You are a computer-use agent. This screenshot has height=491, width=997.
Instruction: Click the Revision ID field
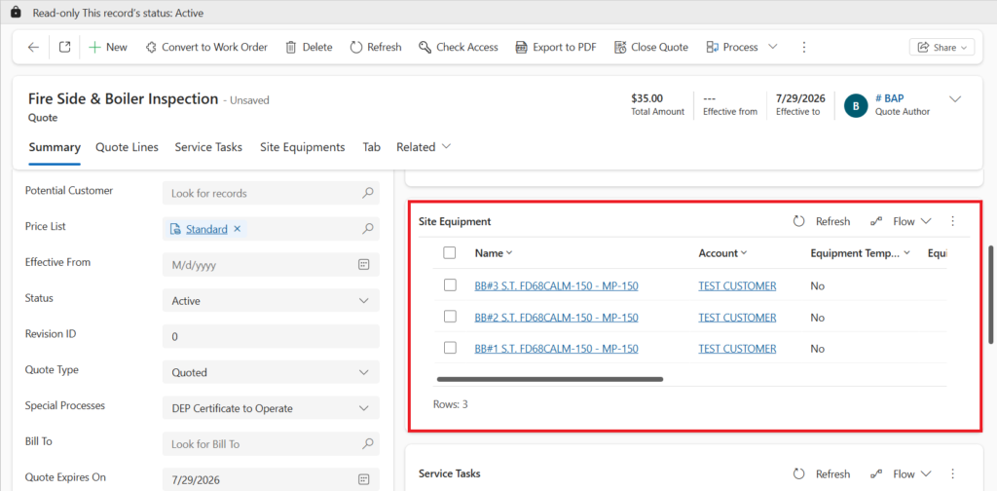pos(271,336)
